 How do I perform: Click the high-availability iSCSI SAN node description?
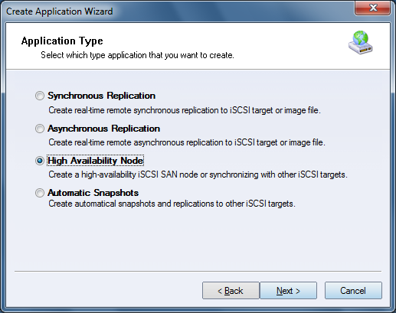pos(198,174)
